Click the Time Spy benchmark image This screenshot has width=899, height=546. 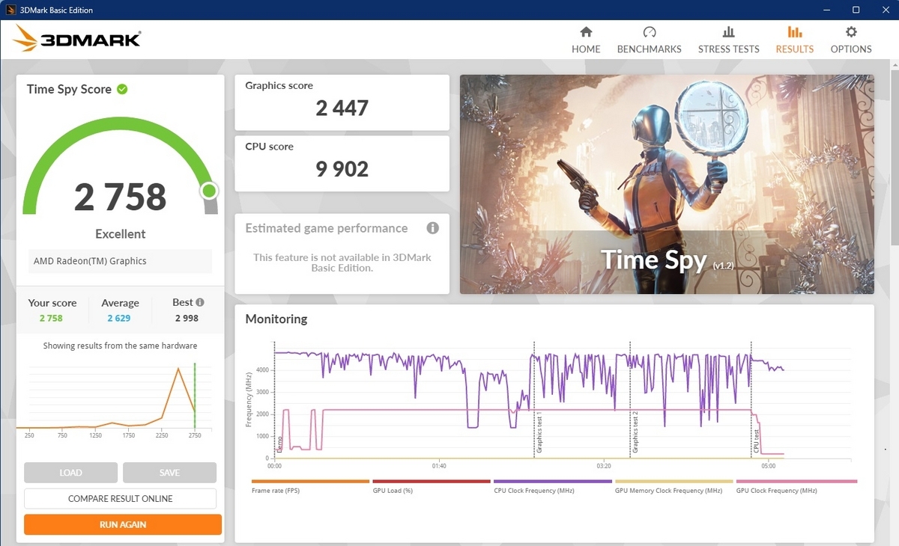pos(667,184)
